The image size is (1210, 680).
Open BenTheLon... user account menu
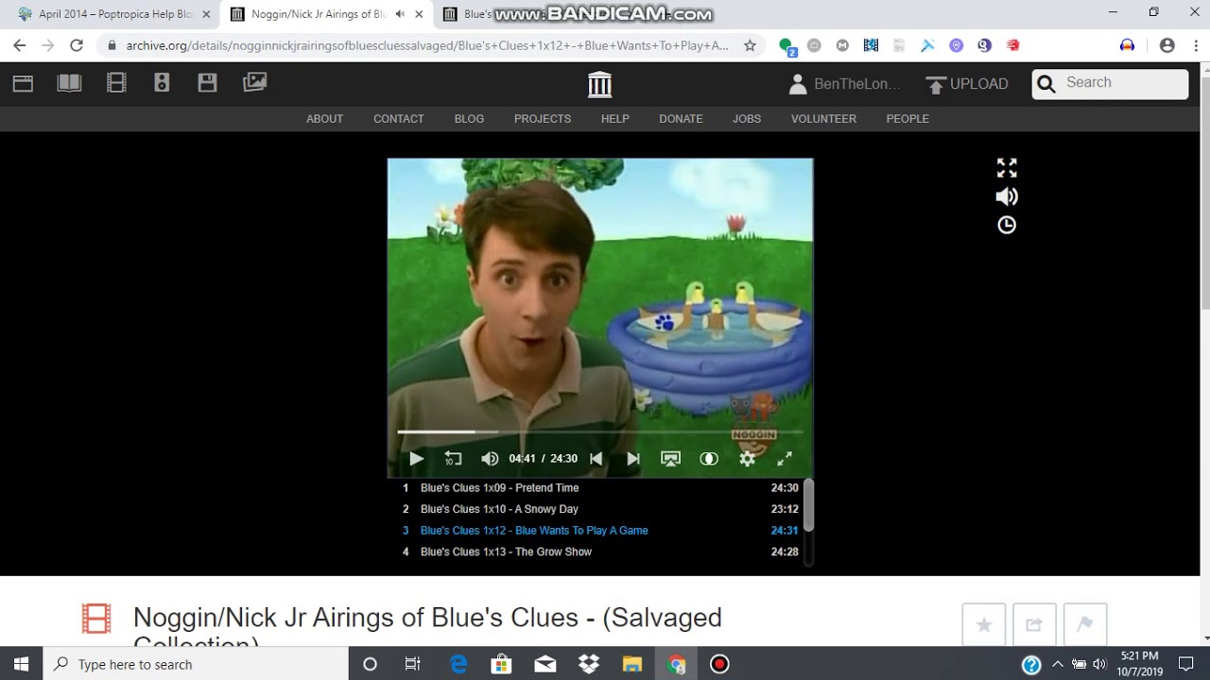coord(844,84)
